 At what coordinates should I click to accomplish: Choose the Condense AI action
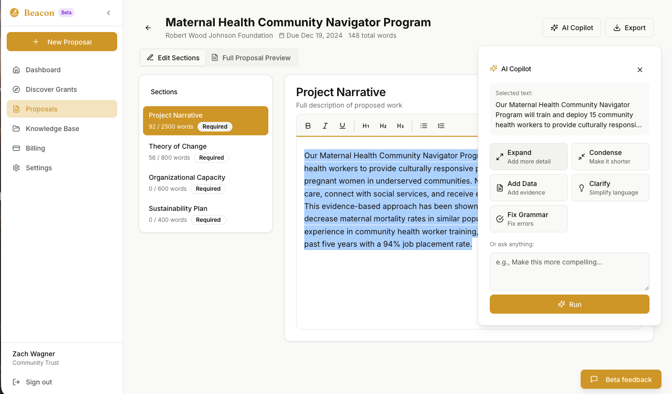[x=610, y=157]
